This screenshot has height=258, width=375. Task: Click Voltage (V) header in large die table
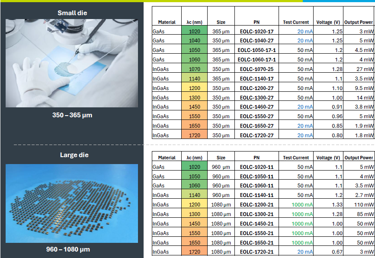[328, 158]
